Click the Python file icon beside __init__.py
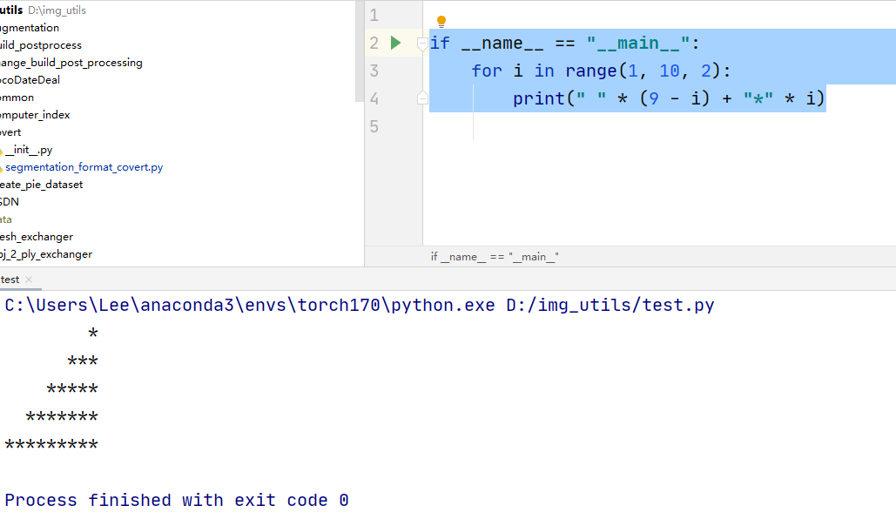 1,150
